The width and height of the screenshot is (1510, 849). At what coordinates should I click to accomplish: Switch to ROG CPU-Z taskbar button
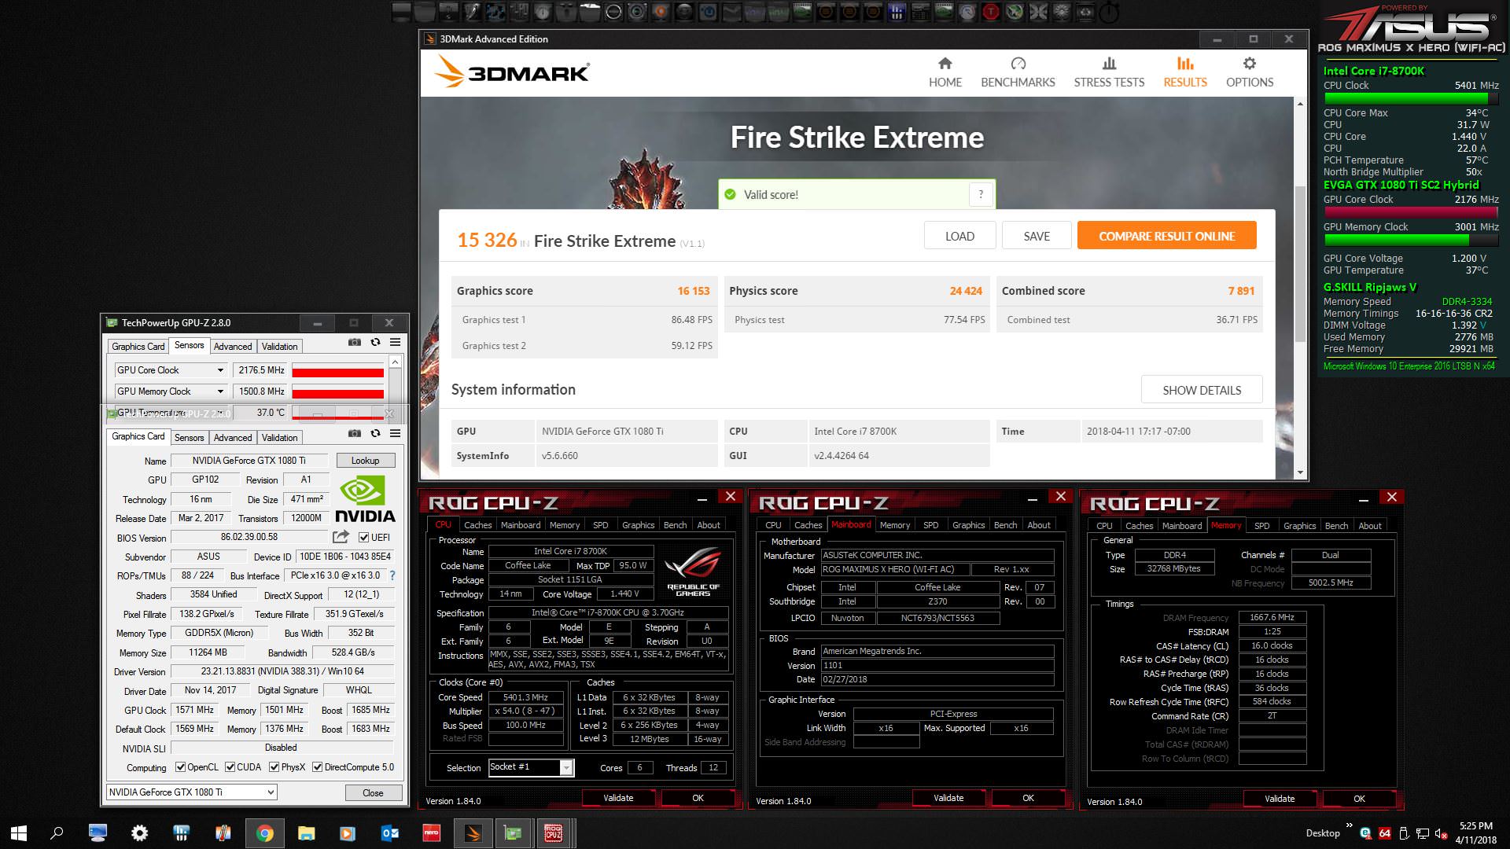[554, 833]
